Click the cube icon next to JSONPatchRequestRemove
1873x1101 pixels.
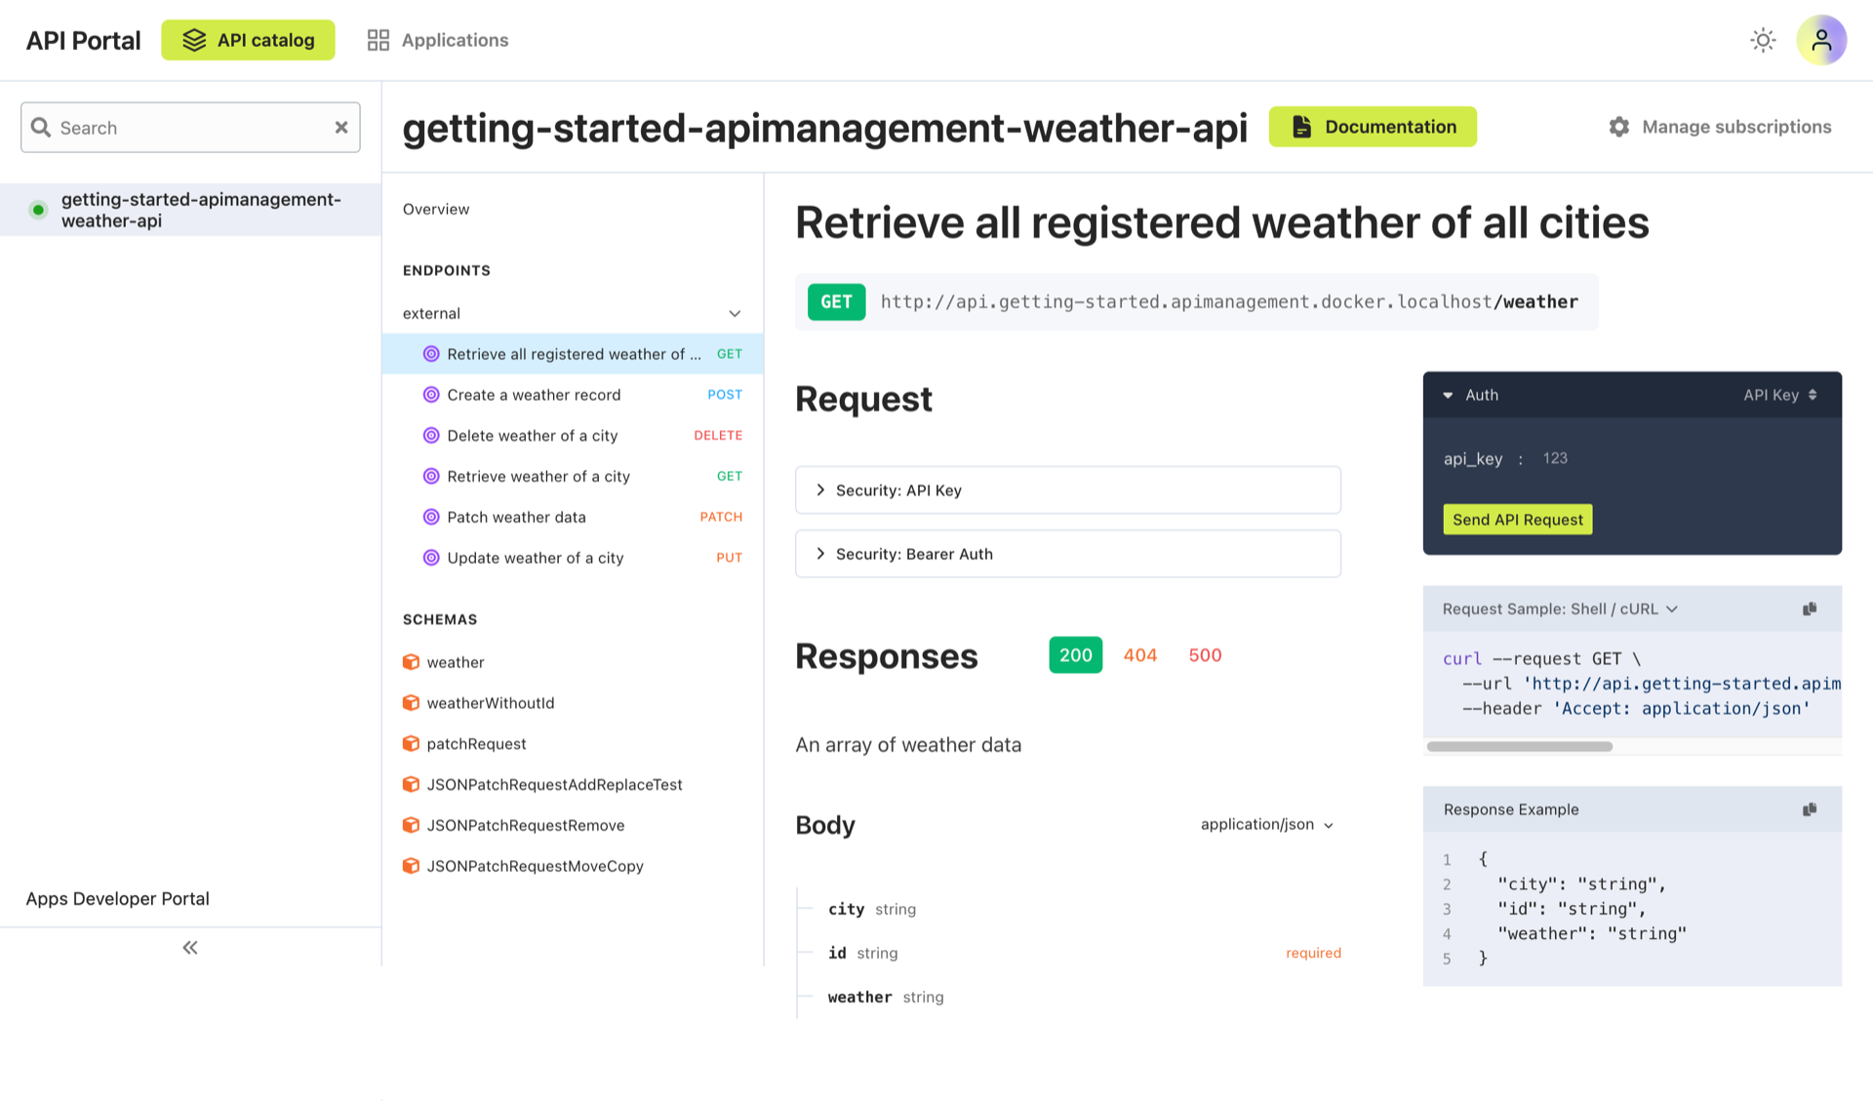click(411, 825)
